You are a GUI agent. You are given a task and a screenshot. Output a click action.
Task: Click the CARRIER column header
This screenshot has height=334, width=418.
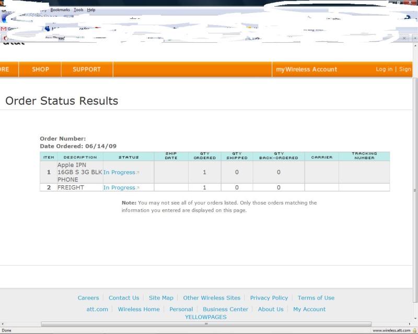pos(322,158)
